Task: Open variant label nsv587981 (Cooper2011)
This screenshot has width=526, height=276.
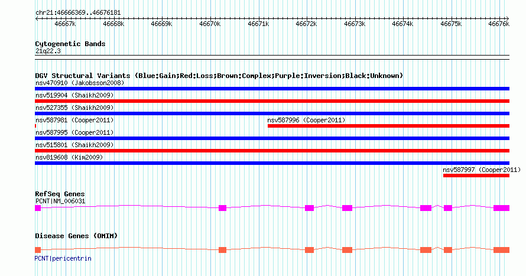Action: pos(74,120)
